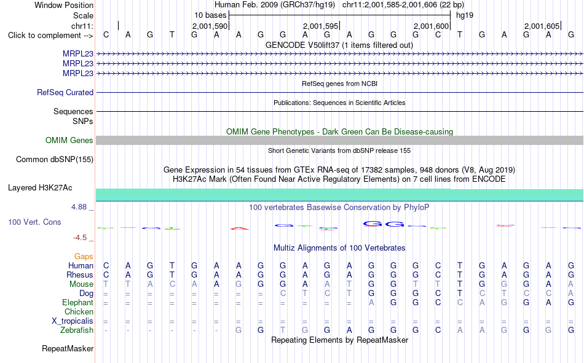Click the chr11:2,001,585-2,001,606 position text

(x=403, y=5)
